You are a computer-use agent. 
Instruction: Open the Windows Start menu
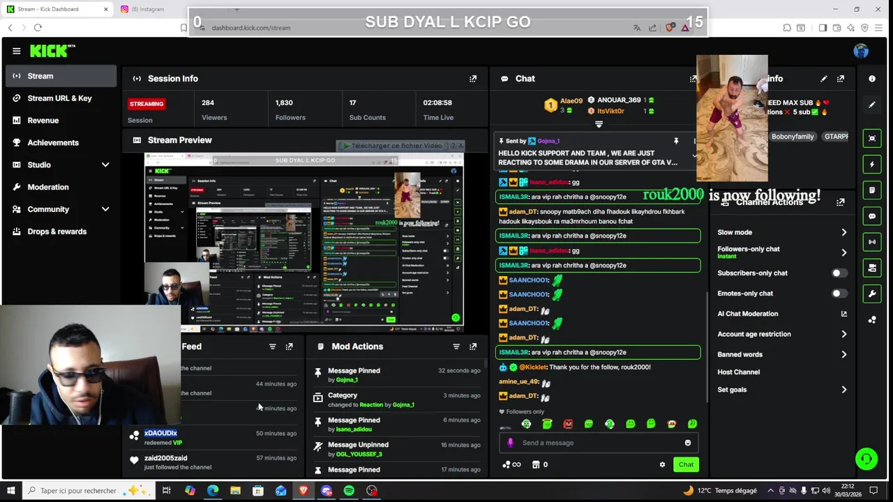(10, 491)
